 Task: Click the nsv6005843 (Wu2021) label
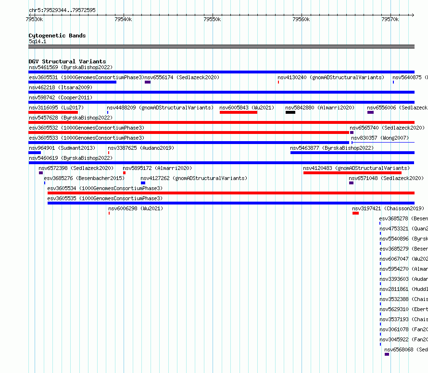pos(247,108)
